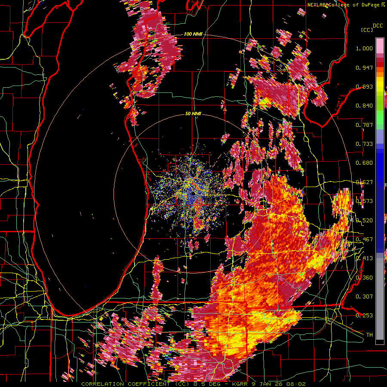
Task: Click the [CC] label above the legend
Action: click(x=367, y=30)
